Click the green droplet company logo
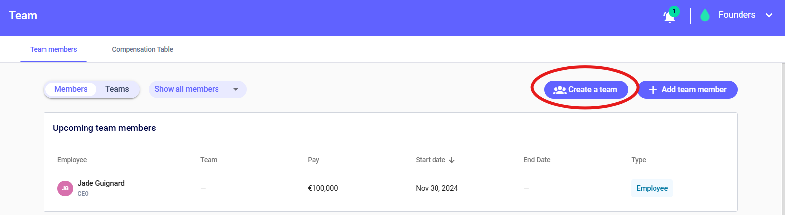 [x=705, y=16]
